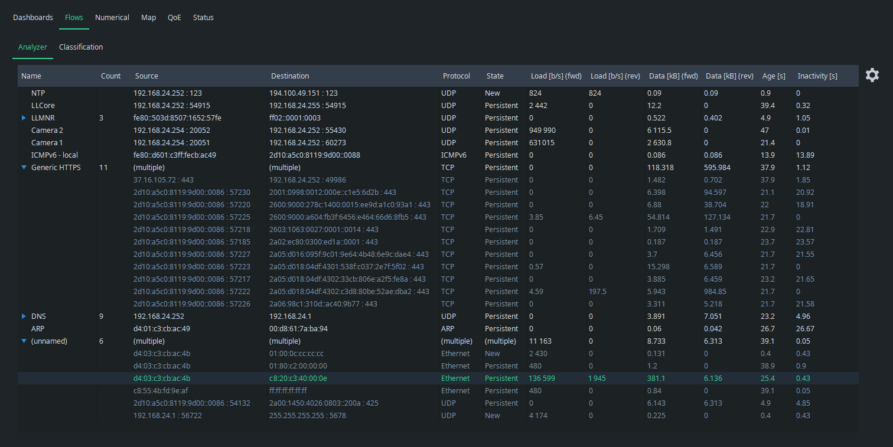Collapse the Generic HTTPS flow group

(x=24, y=168)
